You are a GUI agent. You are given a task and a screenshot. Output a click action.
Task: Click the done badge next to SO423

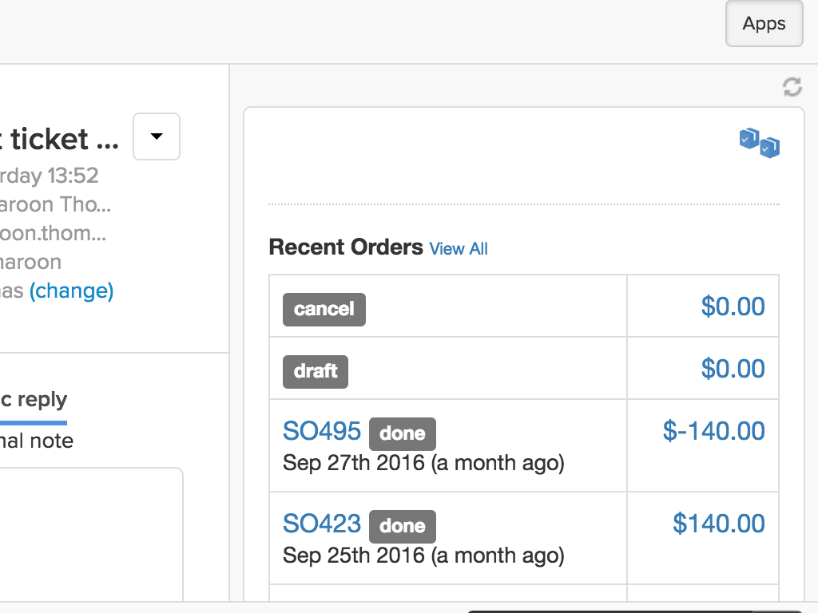tap(402, 527)
